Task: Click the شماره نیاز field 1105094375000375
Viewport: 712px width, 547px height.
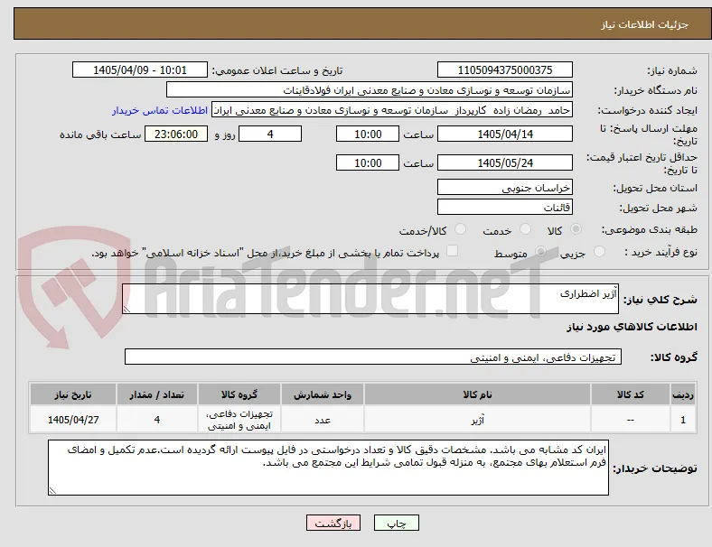Action: click(505, 70)
